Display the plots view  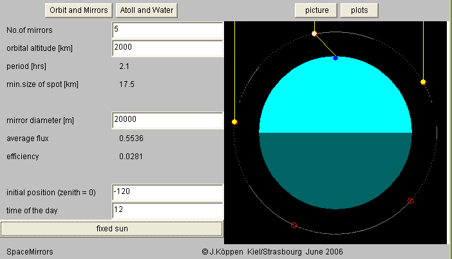pyautogui.click(x=359, y=10)
